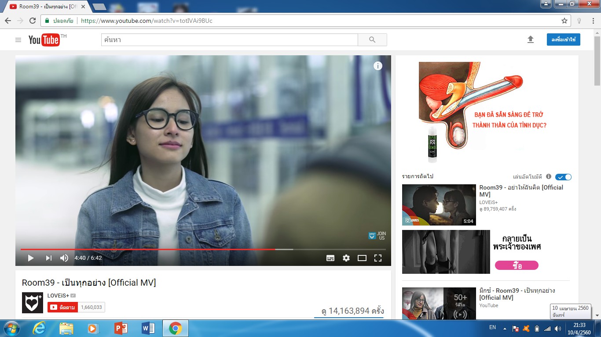Image resolution: width=601 pixels, height=337 pixels.
Task: Click the top banner advertisement image
Action: [487, 113]
